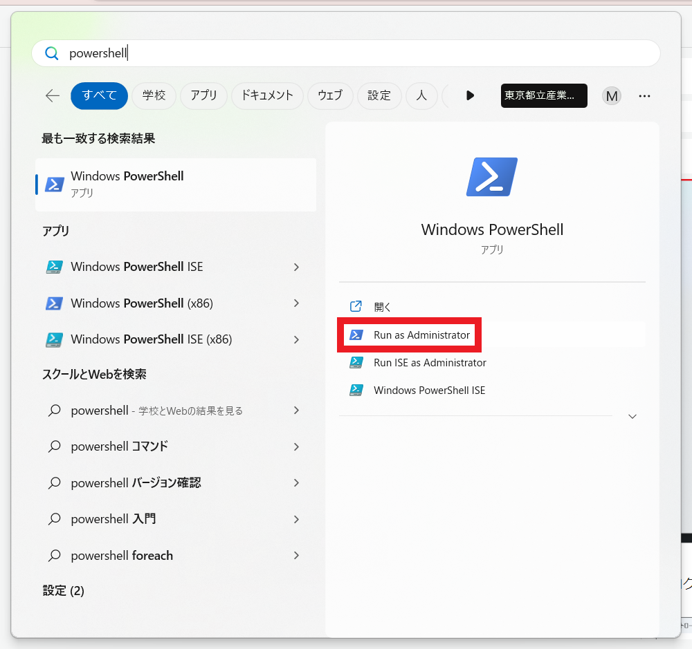Click the 東京都立産業 pill button
This screenshot has width=692, height=649.
pyautogui.click(x=544, y=96)
